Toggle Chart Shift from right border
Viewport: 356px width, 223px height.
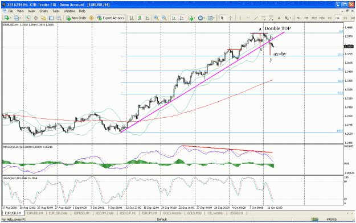coord(182,18)
